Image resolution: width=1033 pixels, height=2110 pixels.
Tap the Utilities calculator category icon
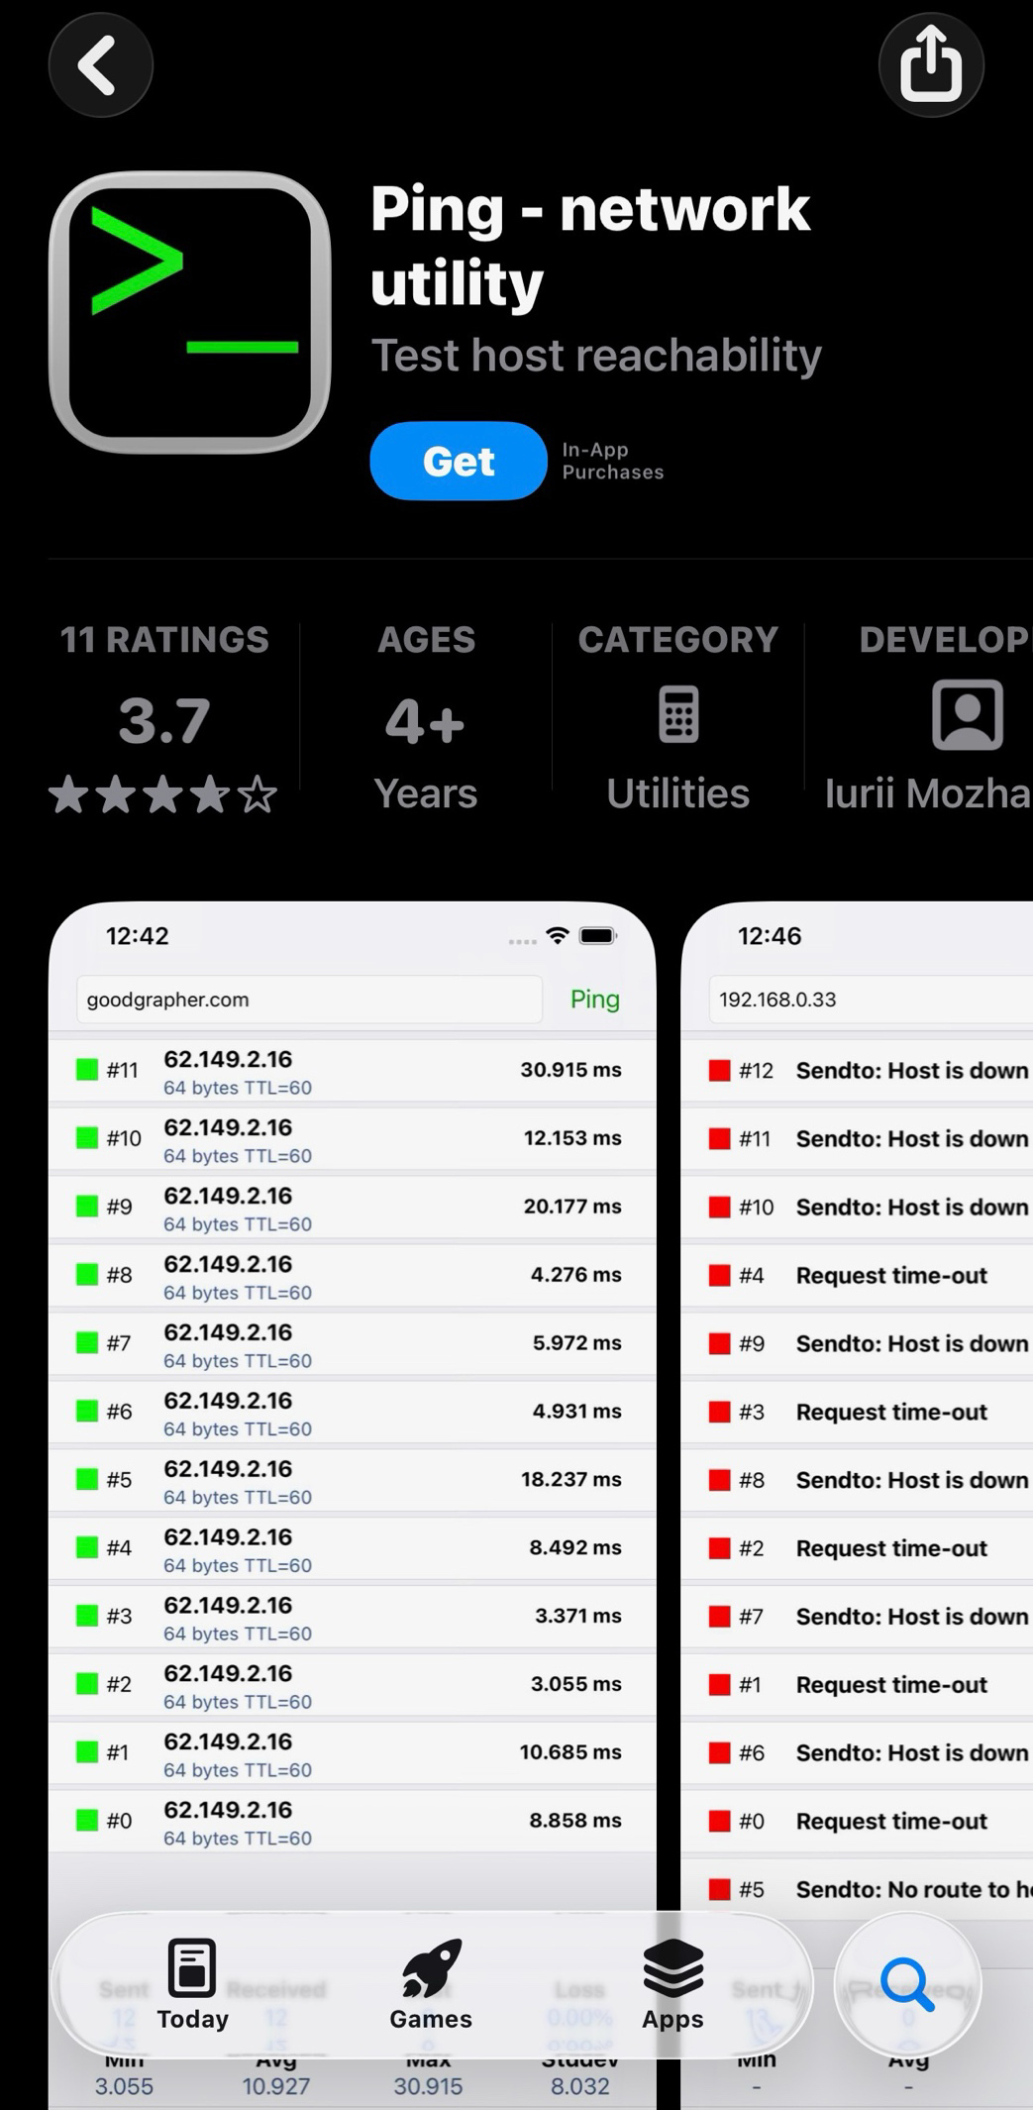pyautogui.click(x=678, y=714)
